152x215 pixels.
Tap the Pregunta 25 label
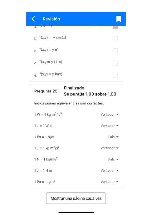tap(46, 91)
